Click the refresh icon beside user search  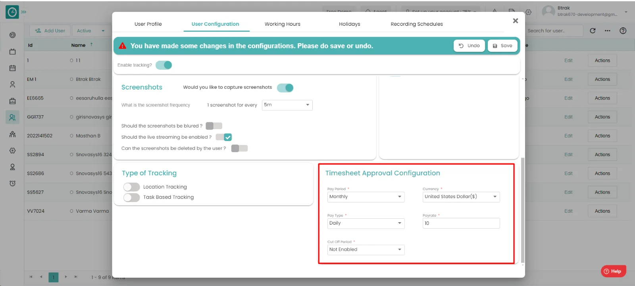coord(593,31)
